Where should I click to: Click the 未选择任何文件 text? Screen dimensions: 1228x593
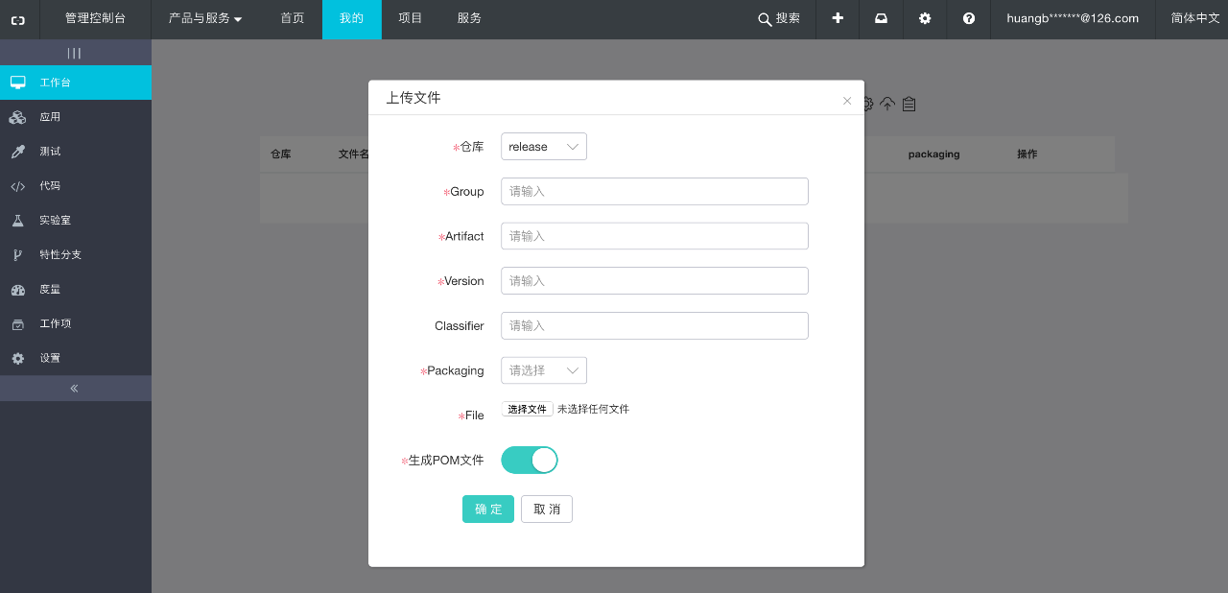tap(593, 409)
